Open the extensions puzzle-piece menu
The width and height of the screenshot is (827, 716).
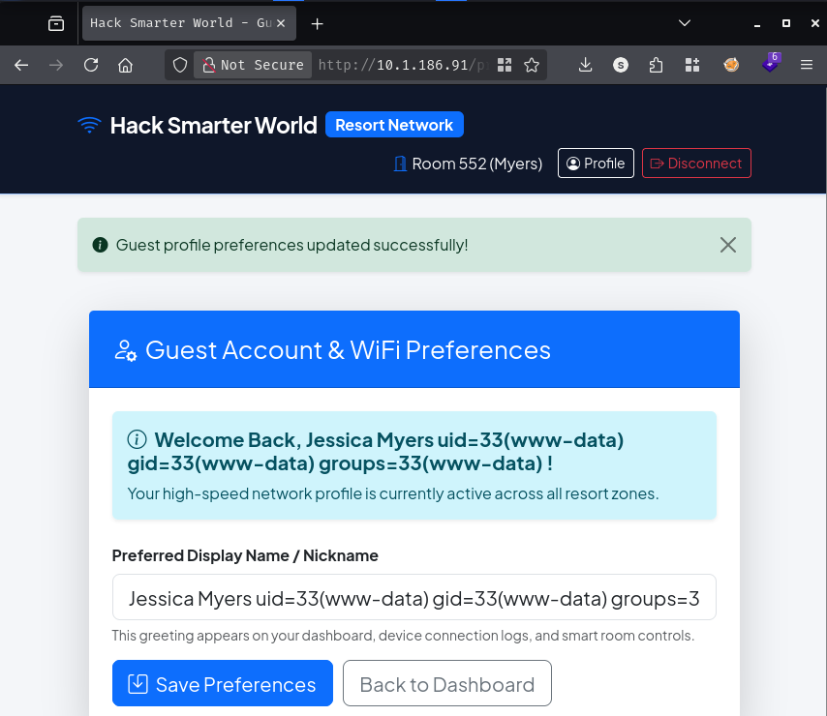[656, 65]
